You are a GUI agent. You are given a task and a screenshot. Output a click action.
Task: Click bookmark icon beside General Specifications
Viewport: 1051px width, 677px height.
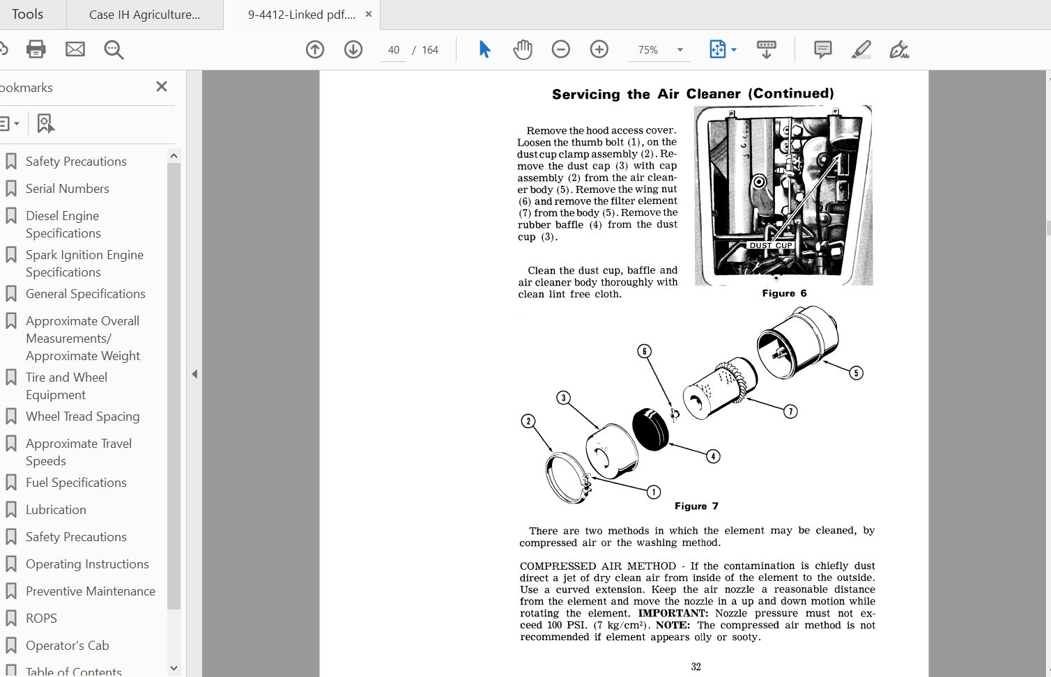[x=11, y=294]
